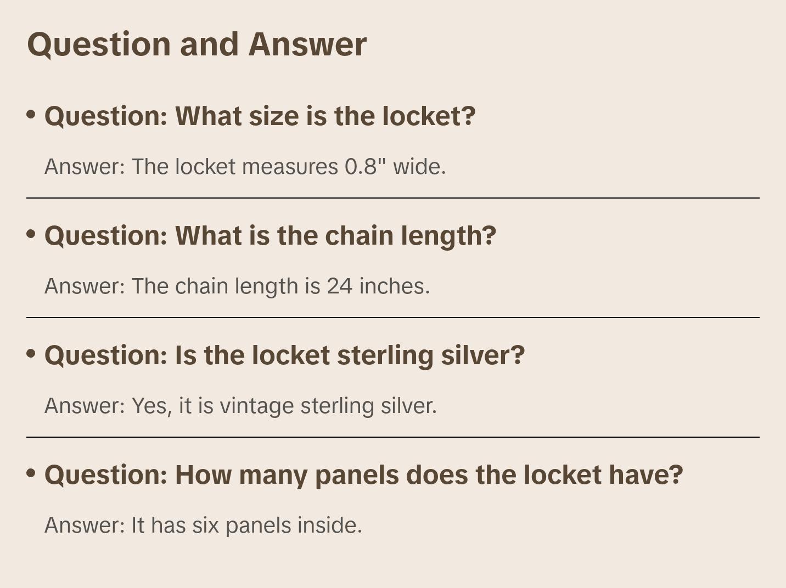Click the answer confirming vintage sterling silver

pyautogui.click(x=240, y=406)
